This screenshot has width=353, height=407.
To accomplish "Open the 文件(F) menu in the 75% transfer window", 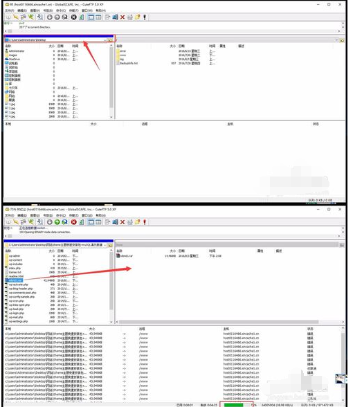I will 10,215.
